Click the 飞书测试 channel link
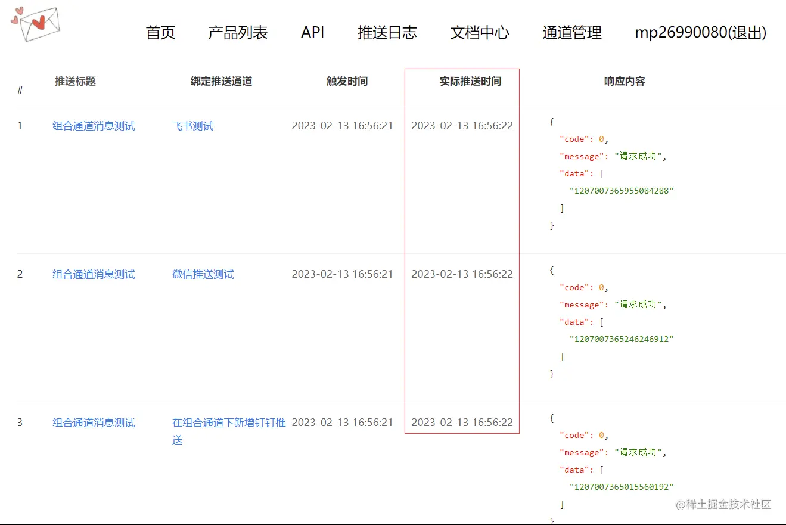The width and height of the screenshot is (786, 525). 192,126
